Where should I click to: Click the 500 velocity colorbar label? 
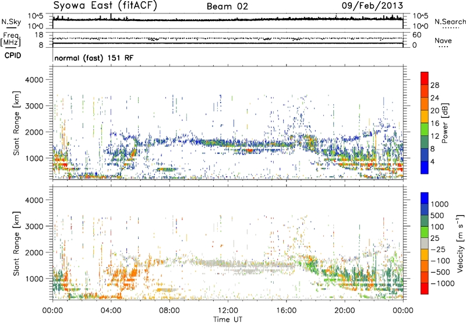437,216
